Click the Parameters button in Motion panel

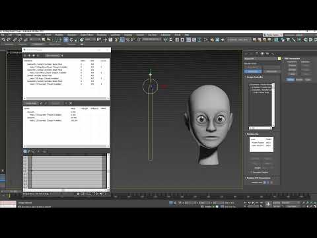coord(253,71)
